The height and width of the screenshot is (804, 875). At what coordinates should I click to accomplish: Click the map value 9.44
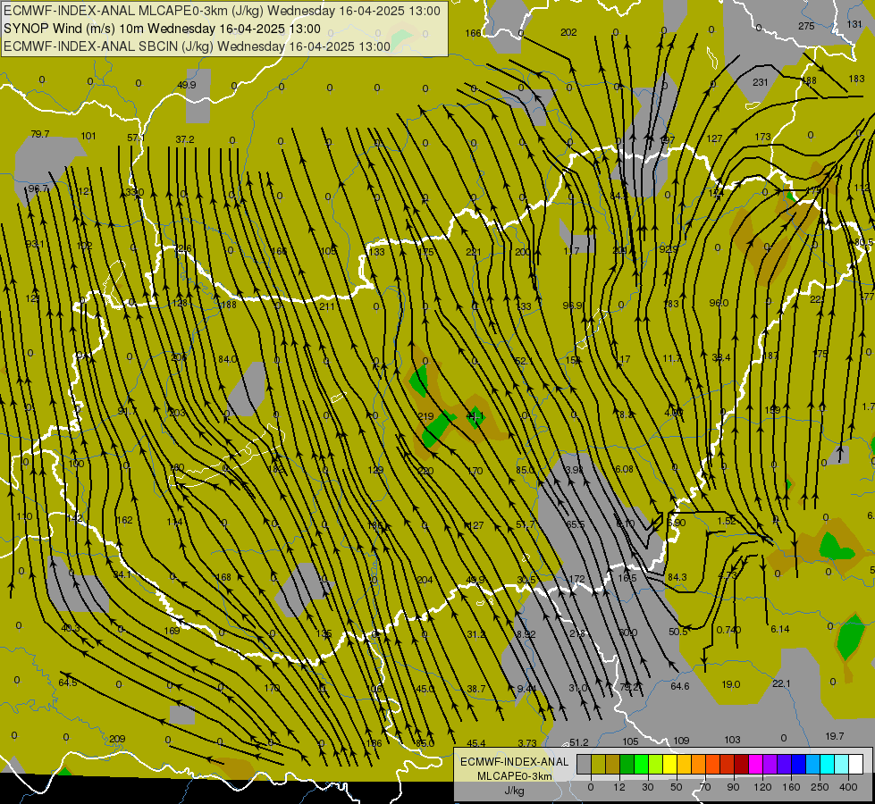[526, 689]
